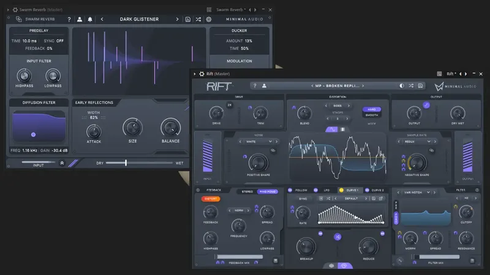
Task: Open the WHITE noise type dropdown
Action: pyautogui.click(x=258, y=142)
